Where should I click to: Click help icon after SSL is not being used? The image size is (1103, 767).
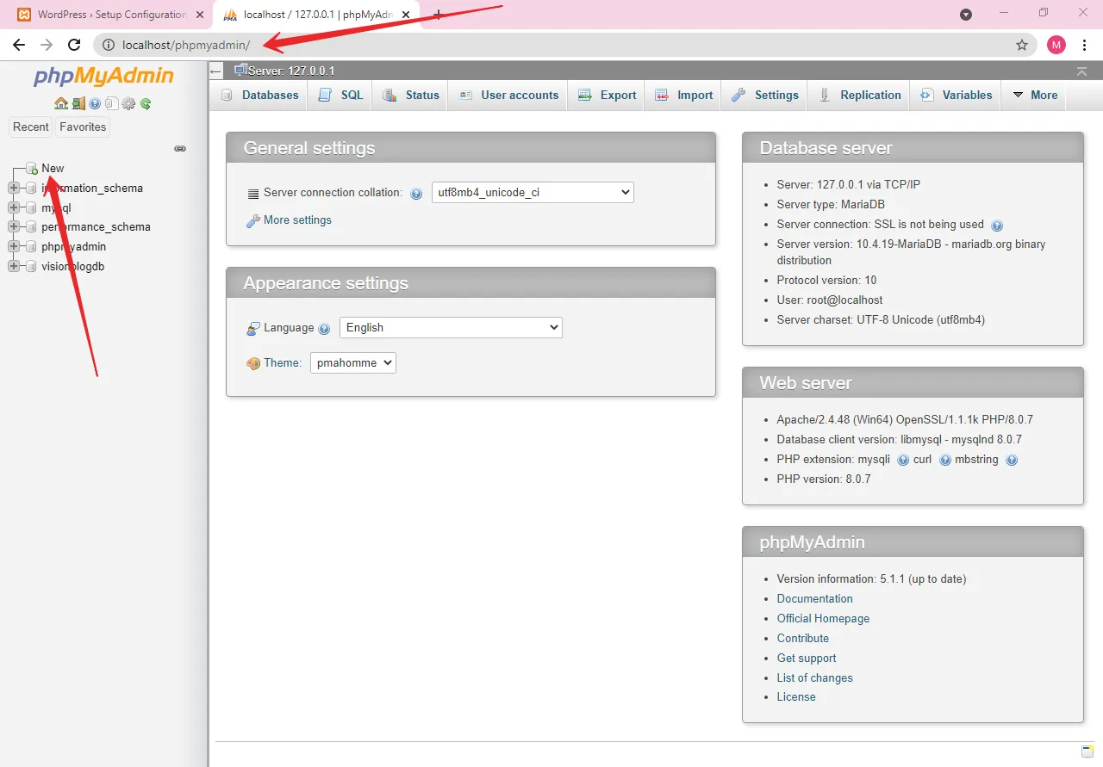[997, 226]
